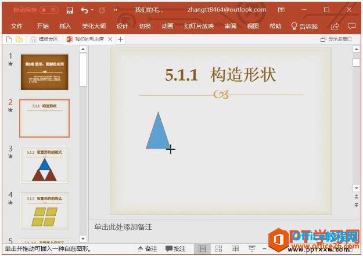
Task: Open the 切换 transitions tab
Action: tap(145, 26)
